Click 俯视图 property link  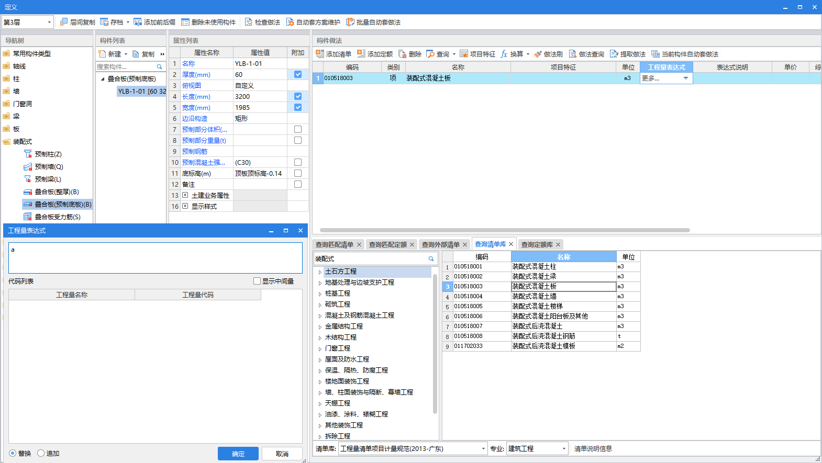(x=192, y=85)
